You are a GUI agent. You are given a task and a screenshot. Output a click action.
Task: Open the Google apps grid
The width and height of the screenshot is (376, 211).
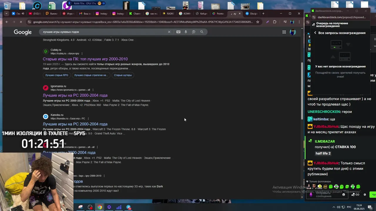point(284,32)
